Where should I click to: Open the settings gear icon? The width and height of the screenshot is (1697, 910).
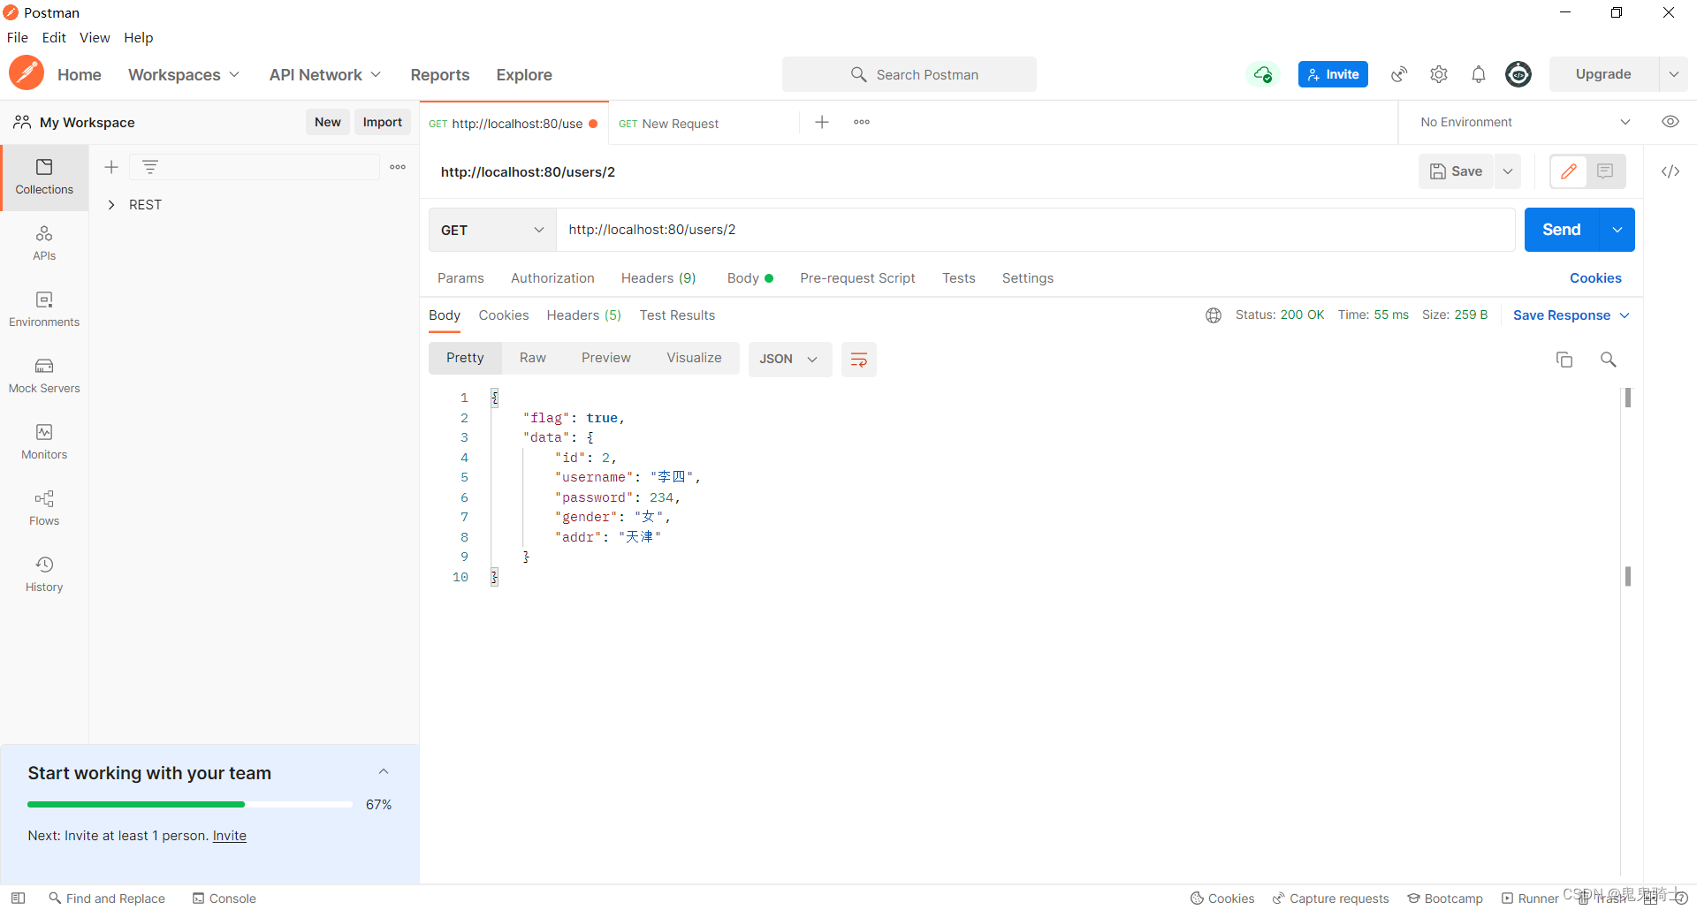click(x=1439, y=74)
